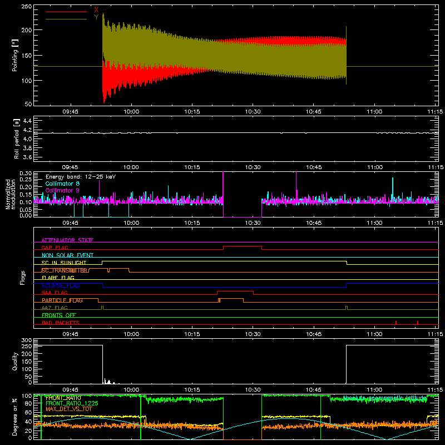Viewport: 445px width, 445px height.
Task: Select the PARTICLE_FLAG label
Action: pyautogui.click(x=62, y=300)
